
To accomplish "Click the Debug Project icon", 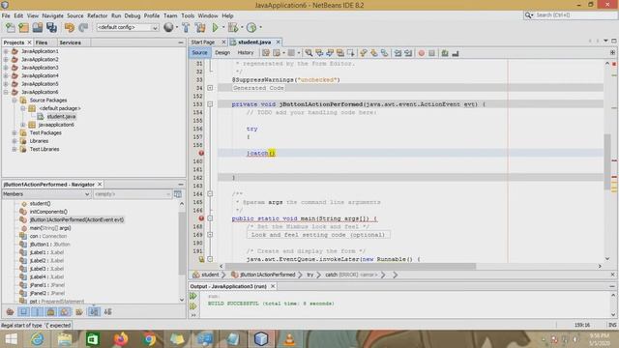I will 233,27.
